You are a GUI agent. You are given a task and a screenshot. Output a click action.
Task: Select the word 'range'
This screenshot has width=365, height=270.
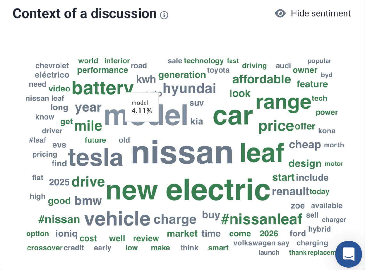pyautogui.click(x=283, y=103)
